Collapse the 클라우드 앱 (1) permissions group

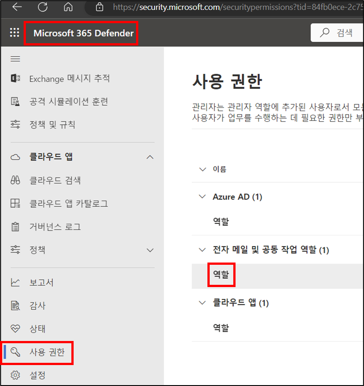203,303
